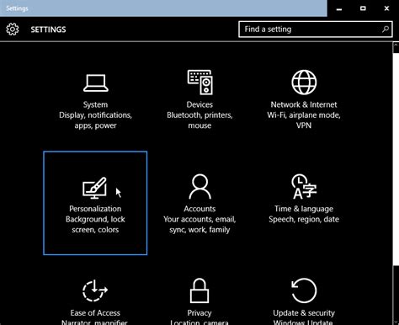Screen dimensions: 399x325
Task: Click 'Speech, region, date' description
Action: [304, 220]
